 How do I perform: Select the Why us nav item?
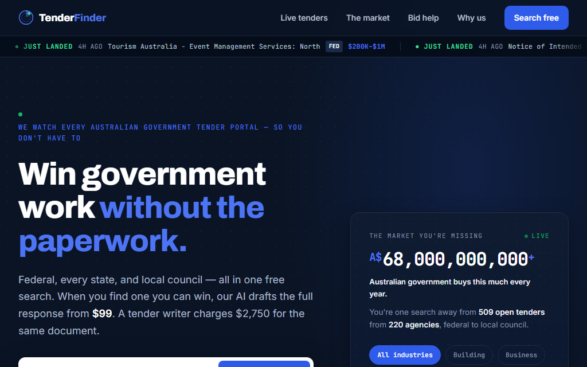point(471,18)
